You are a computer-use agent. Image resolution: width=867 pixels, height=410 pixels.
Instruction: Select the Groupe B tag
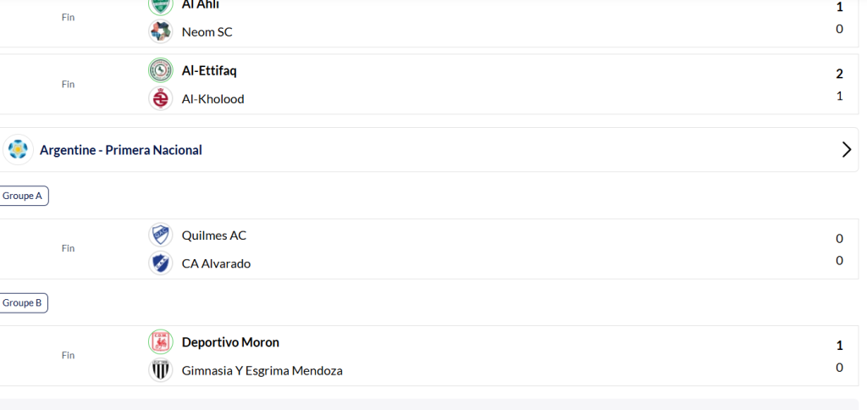tap(23, 302)
